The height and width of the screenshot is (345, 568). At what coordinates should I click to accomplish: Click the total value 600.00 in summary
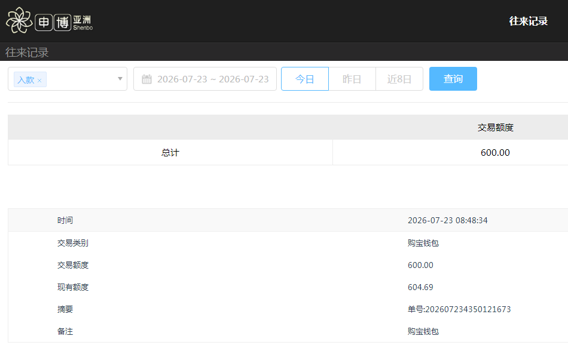[495, 153]
